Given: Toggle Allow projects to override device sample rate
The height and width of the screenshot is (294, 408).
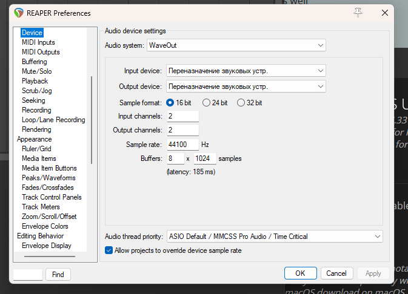Looking at the screenshot, I should [109, 250].
